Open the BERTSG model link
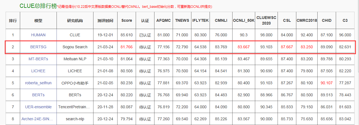The height and width of the screenshot is (125, 359). (x=38, y=47)
